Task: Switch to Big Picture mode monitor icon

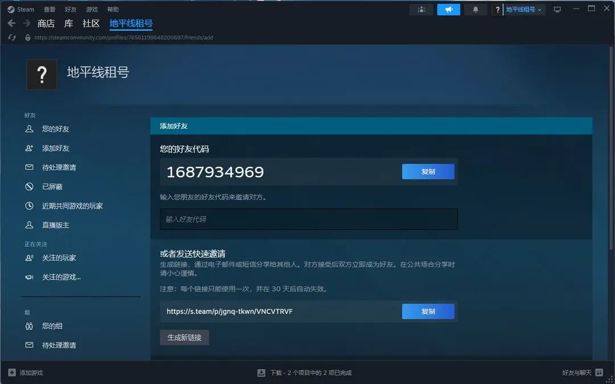Action: 557,10
